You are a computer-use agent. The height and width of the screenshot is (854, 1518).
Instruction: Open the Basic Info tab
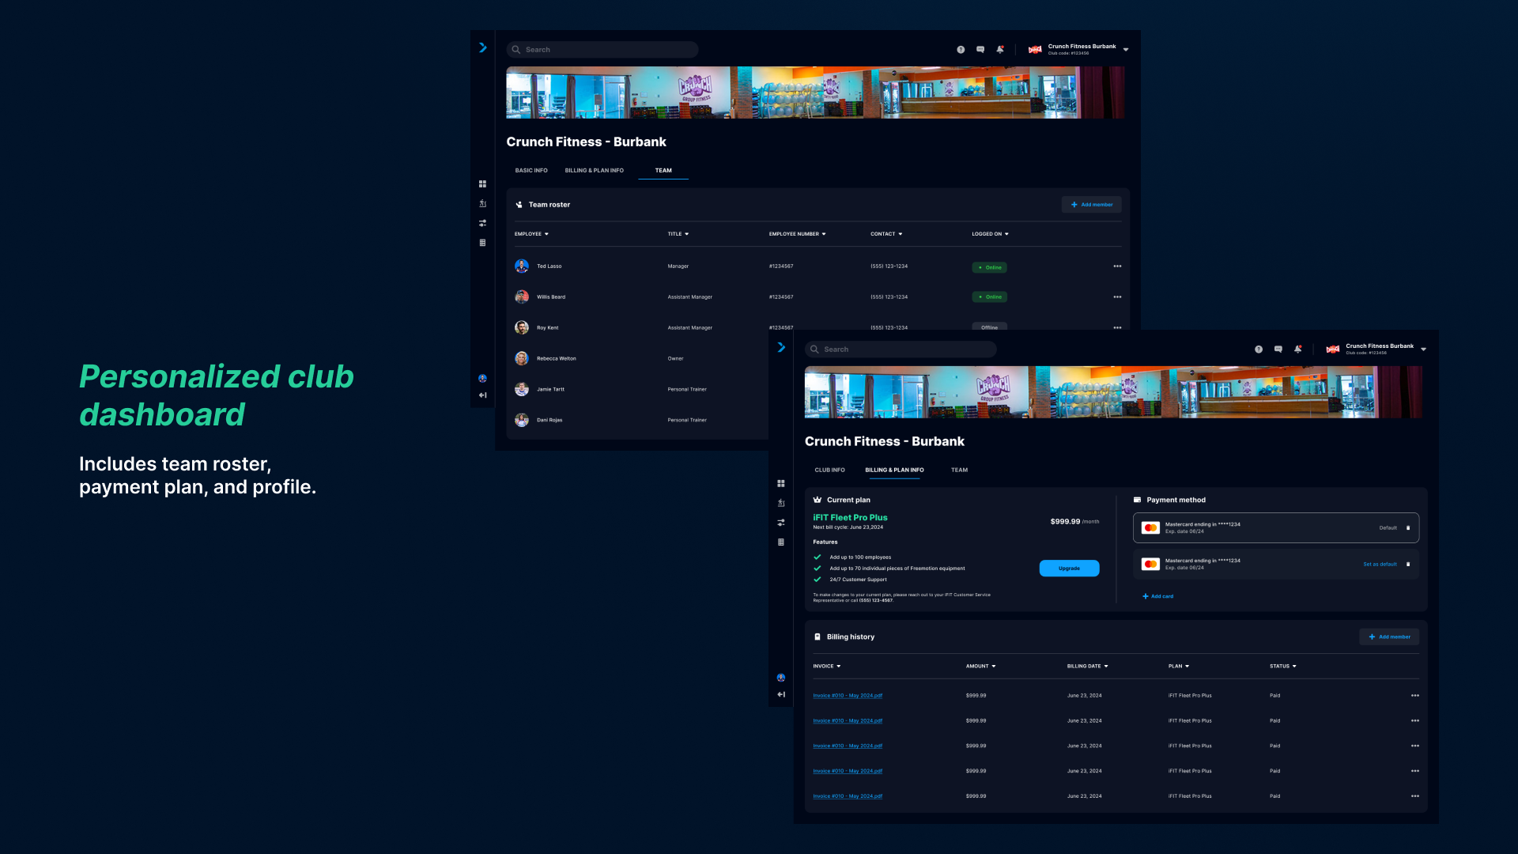(531, 170)
